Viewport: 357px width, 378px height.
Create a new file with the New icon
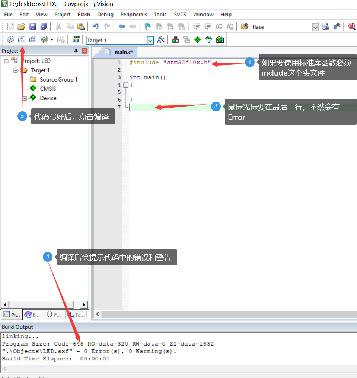point(10,26)
